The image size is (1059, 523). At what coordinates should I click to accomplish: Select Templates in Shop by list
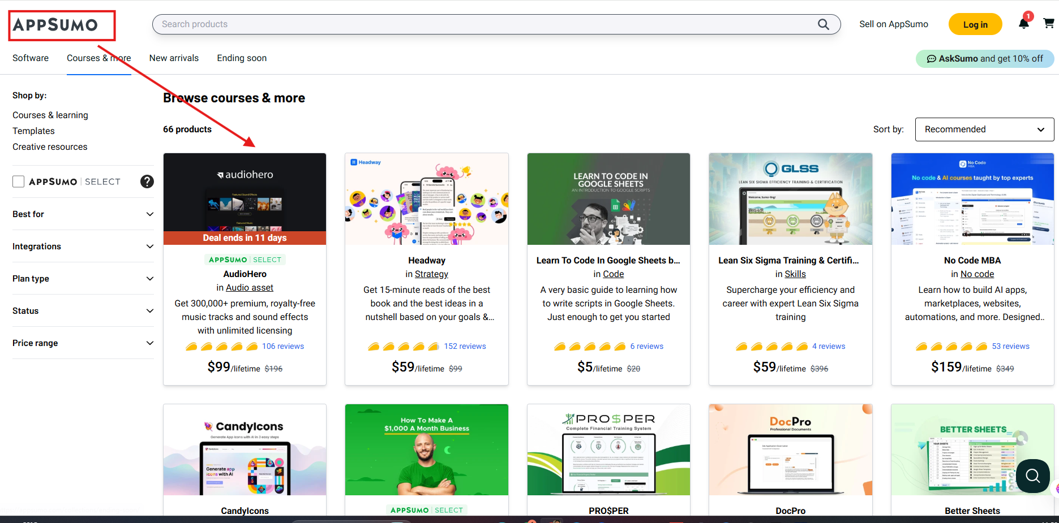coord(33,131)
